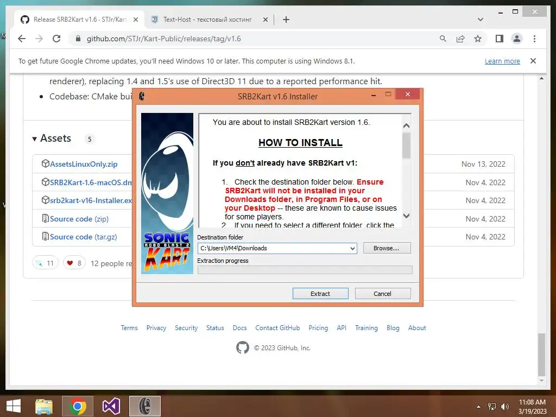Open the Terms footer link
This screenshot has width=556, height=417.
129,328
